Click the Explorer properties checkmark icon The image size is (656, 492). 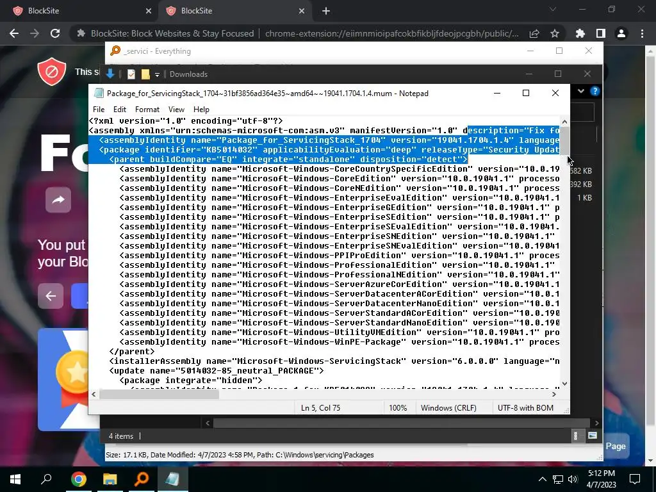point(131,74)
